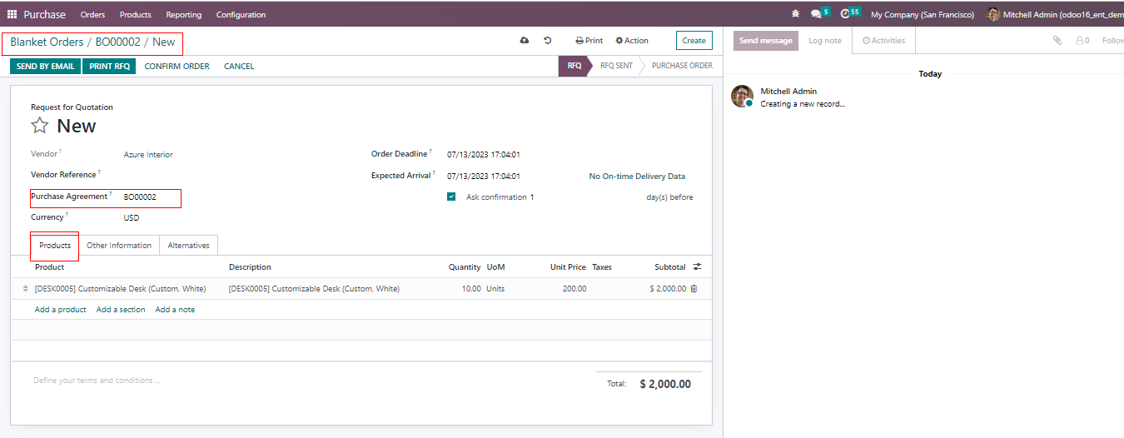Image resolution: width=1124 pixels, height=438 pixels.
Task: Mark the order with the favorite star
Action: pyautogui.click(x=40, y=126)
